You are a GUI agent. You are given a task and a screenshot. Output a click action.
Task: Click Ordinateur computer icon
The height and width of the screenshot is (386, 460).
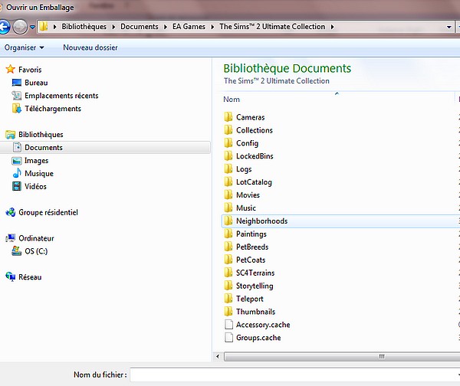(x=11, y=238)
